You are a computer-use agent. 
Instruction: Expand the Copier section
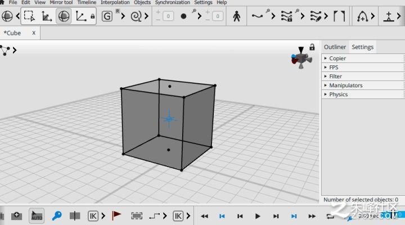click(362, 58)
